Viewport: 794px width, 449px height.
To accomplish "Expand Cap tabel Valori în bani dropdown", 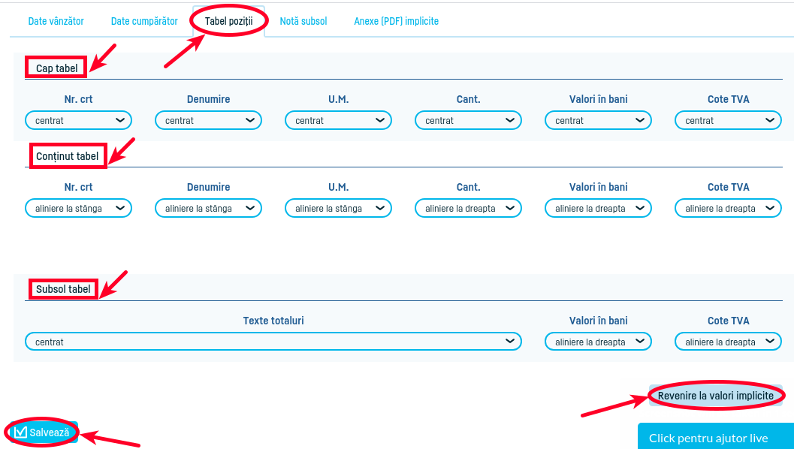I will (x=598, y=120).
